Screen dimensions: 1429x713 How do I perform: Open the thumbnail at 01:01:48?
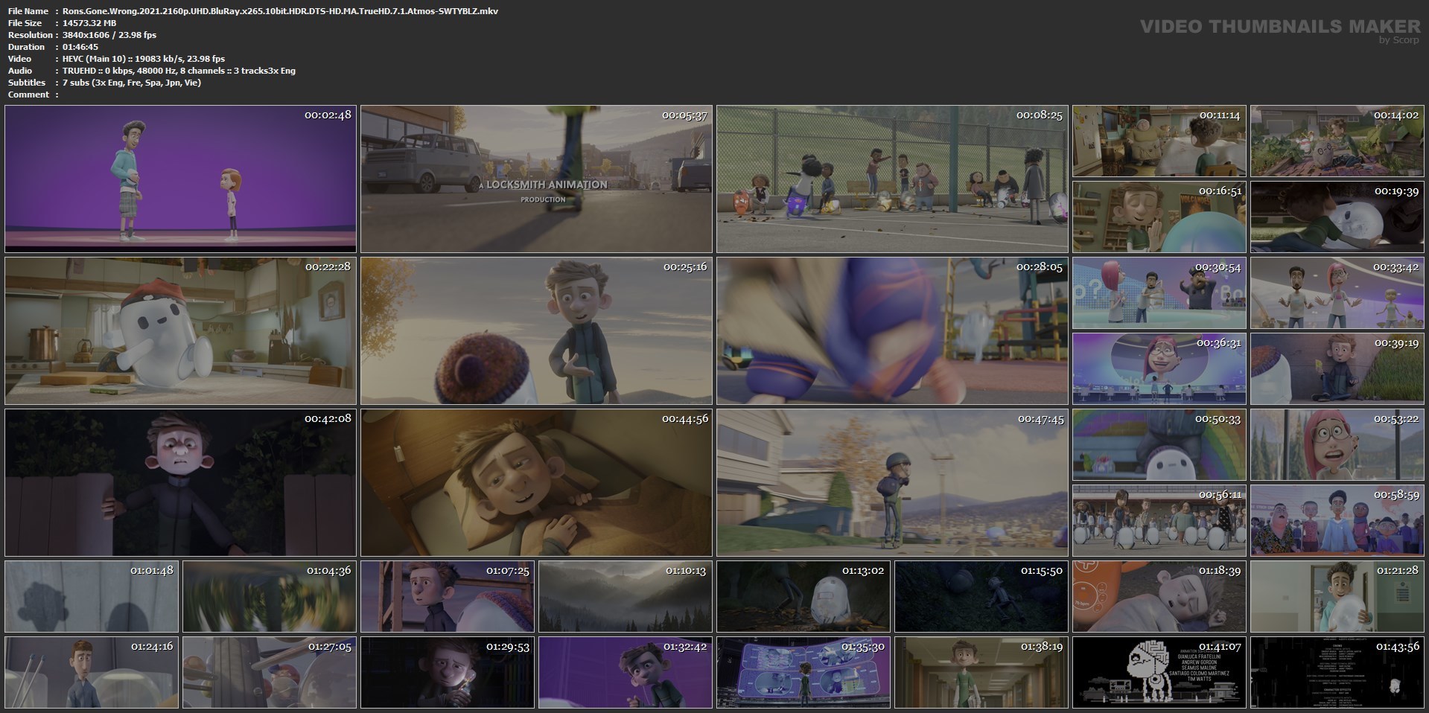[92, 596]
